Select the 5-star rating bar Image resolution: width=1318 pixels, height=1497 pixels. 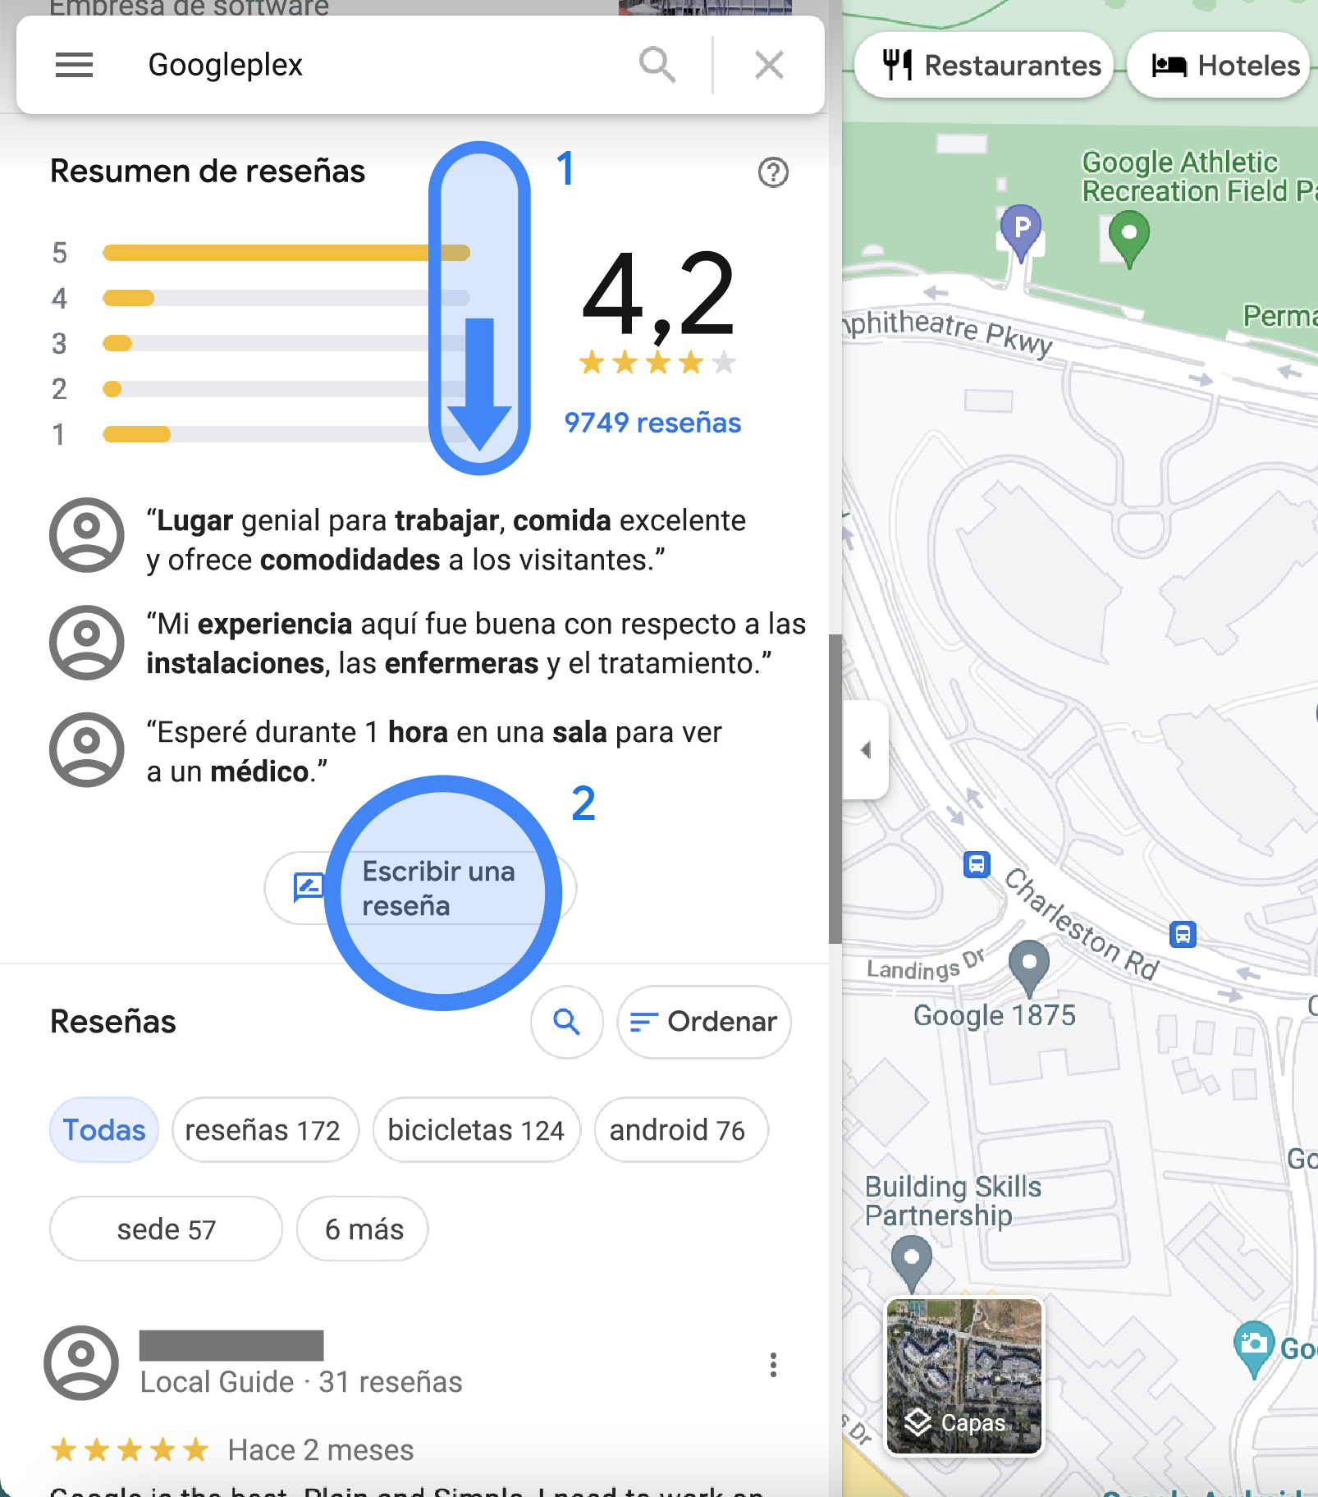pos(286,253)
